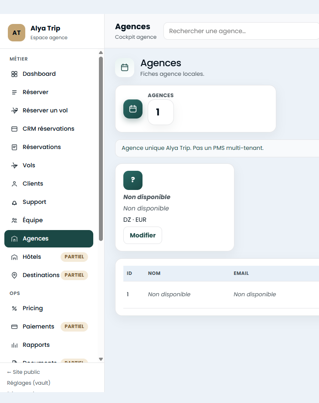The image size is (319, 403).
Task: Click the sidebar scrollbar down arrow
Action: [x=101, y=359]
